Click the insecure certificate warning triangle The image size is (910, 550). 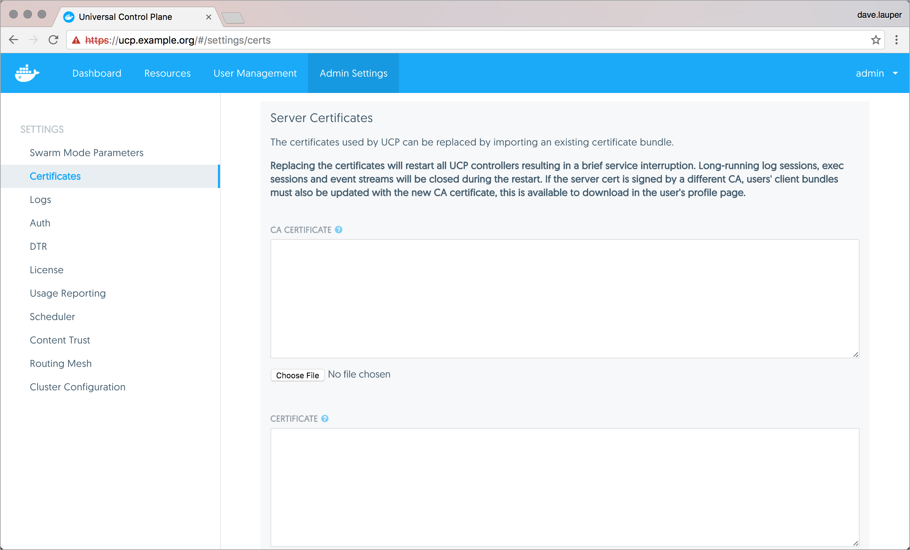click(76, 40)
